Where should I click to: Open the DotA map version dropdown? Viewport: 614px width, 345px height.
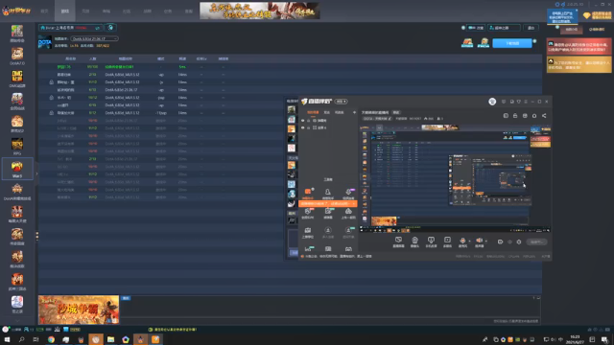click(94, 38)
